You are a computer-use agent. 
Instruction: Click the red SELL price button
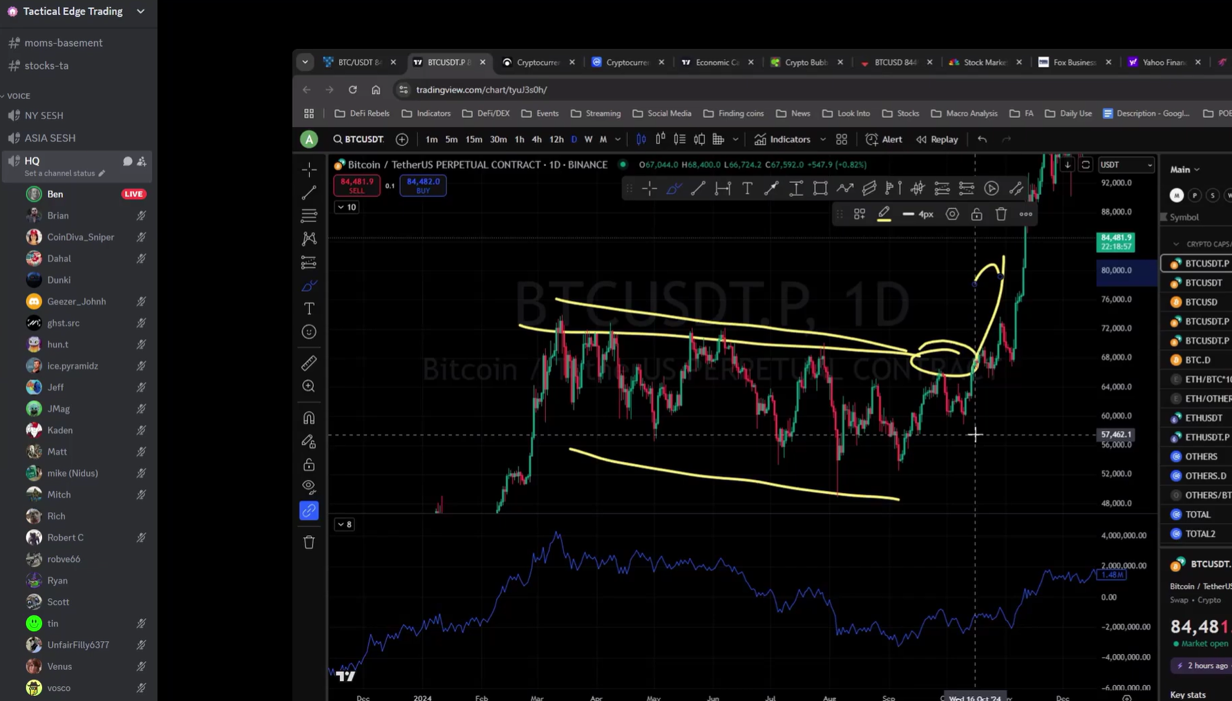(x=357, y=185)
